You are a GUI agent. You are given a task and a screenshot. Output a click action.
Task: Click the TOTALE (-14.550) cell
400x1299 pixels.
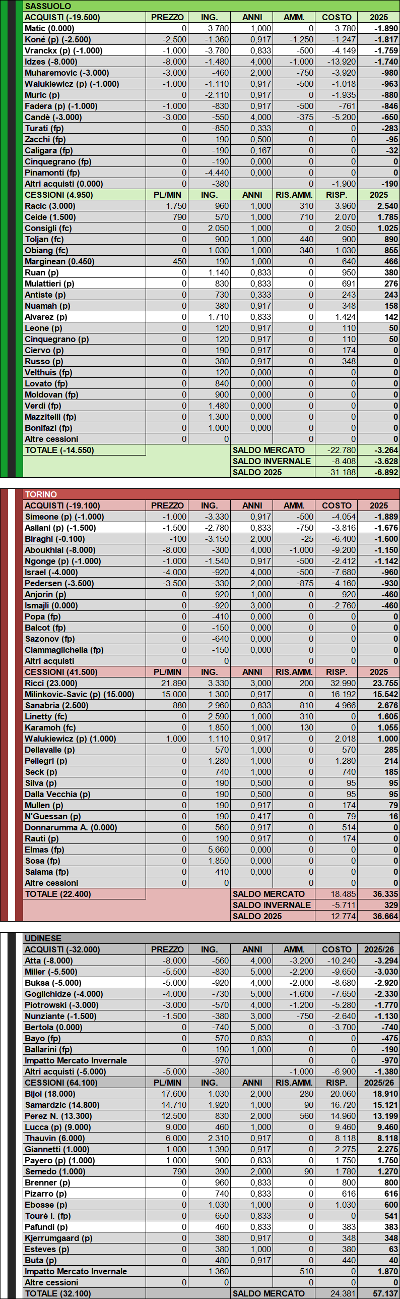tap(59, 450)
